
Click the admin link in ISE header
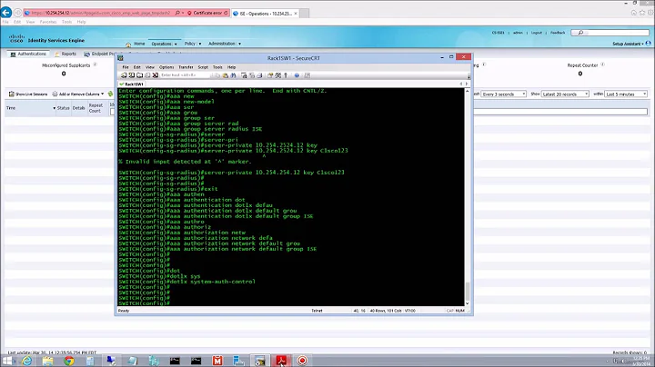pos(518,33)
